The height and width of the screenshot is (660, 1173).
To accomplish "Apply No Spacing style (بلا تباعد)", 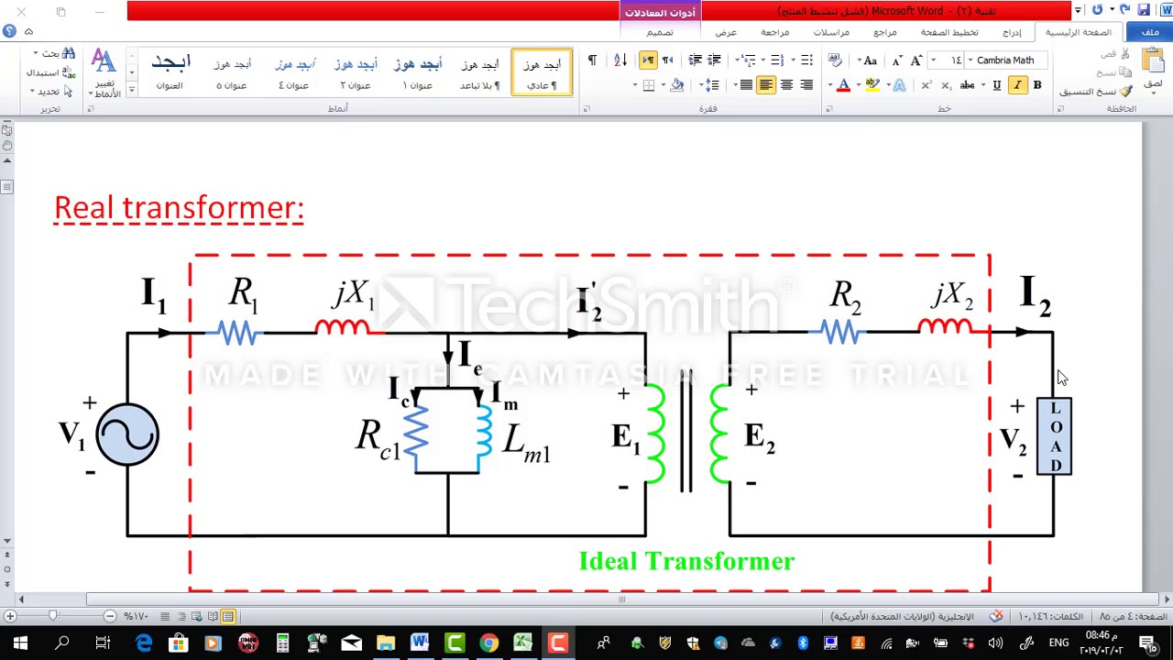I will click(479, 72).
